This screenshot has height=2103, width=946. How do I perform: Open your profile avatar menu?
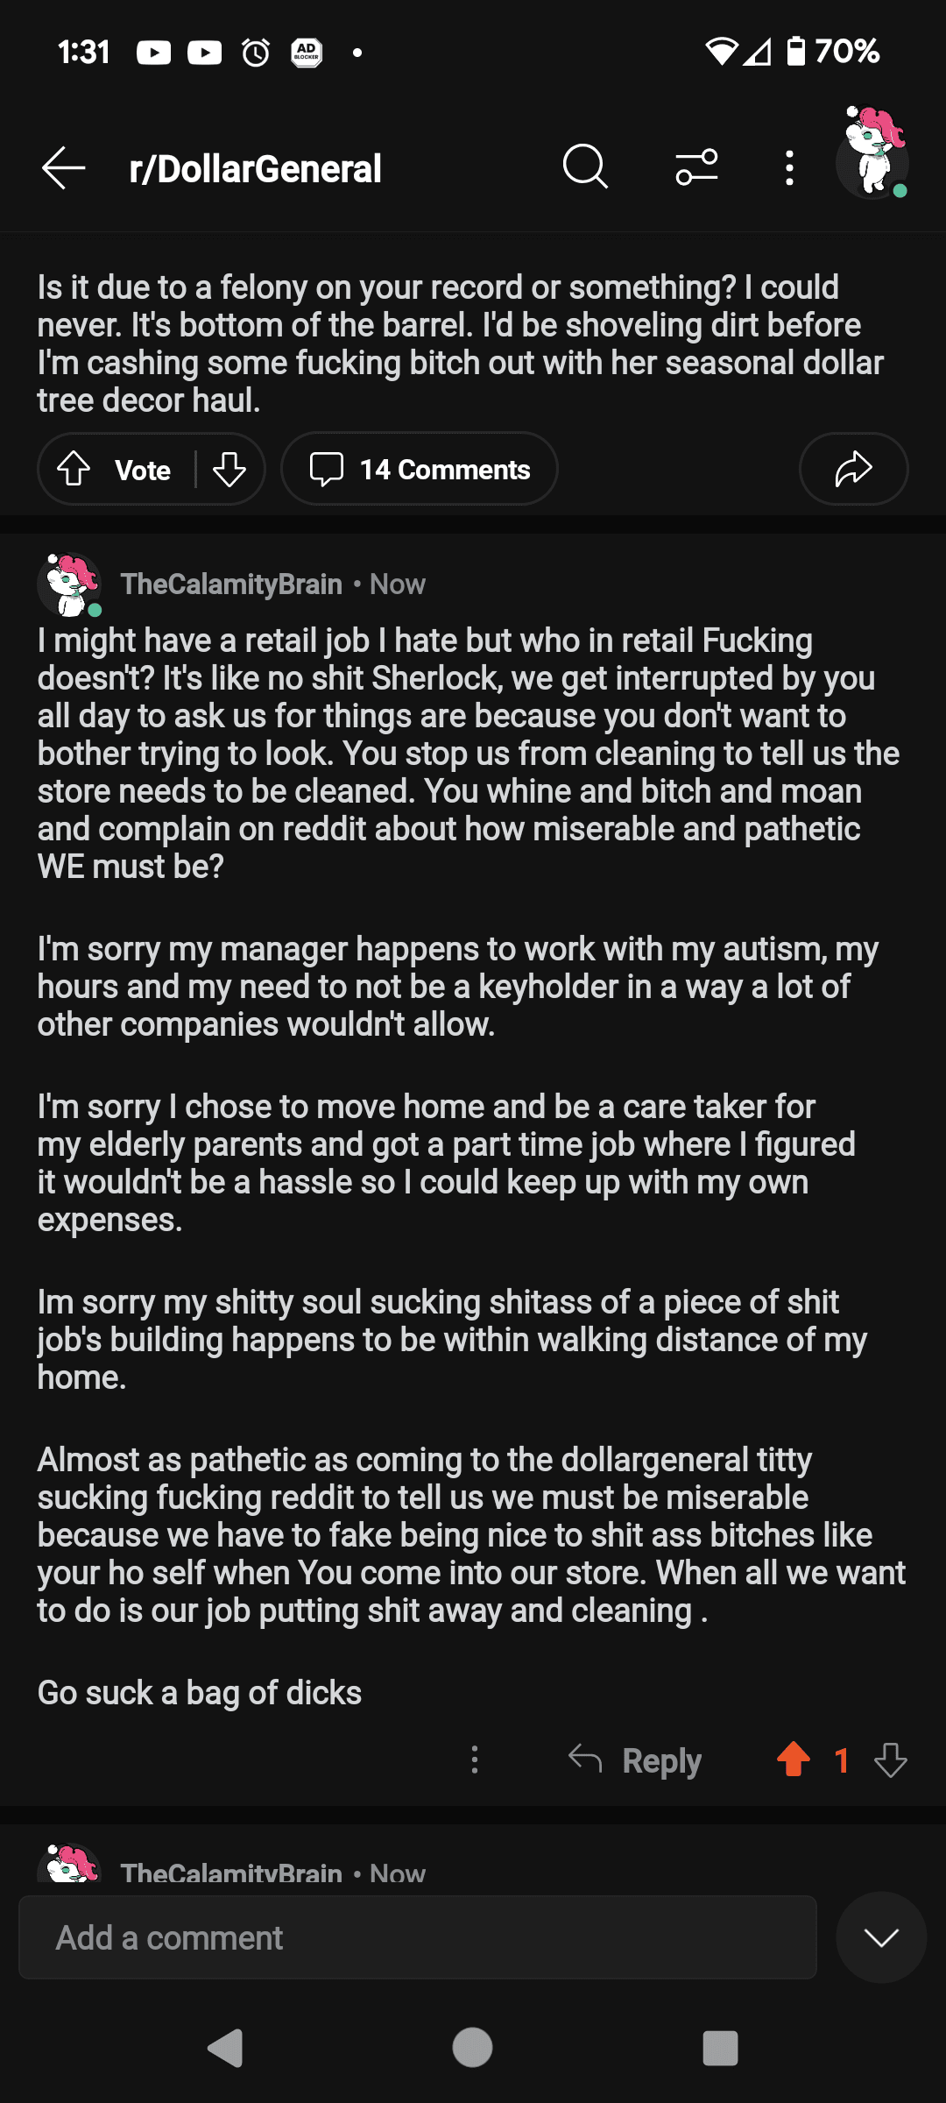point(872,163)
